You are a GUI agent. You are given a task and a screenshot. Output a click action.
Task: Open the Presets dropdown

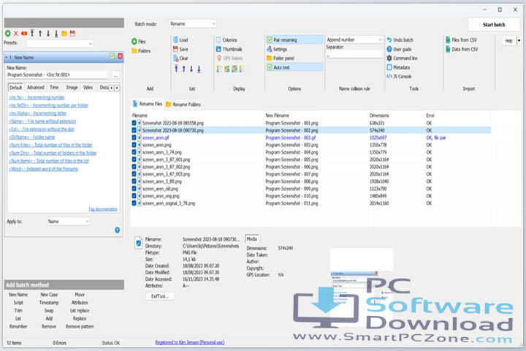click(x=60, y=43)
